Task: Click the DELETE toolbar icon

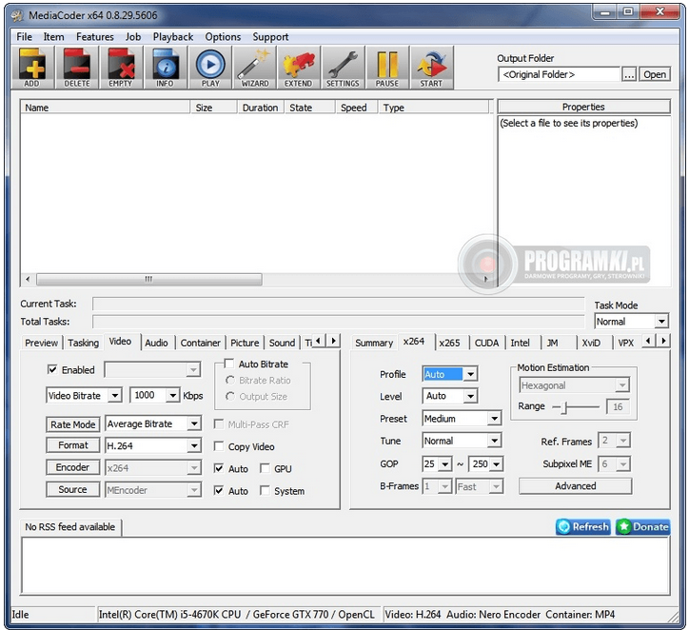Action: [77, 68]
